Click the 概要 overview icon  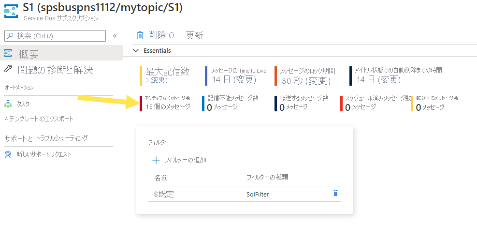coord(8,53)
